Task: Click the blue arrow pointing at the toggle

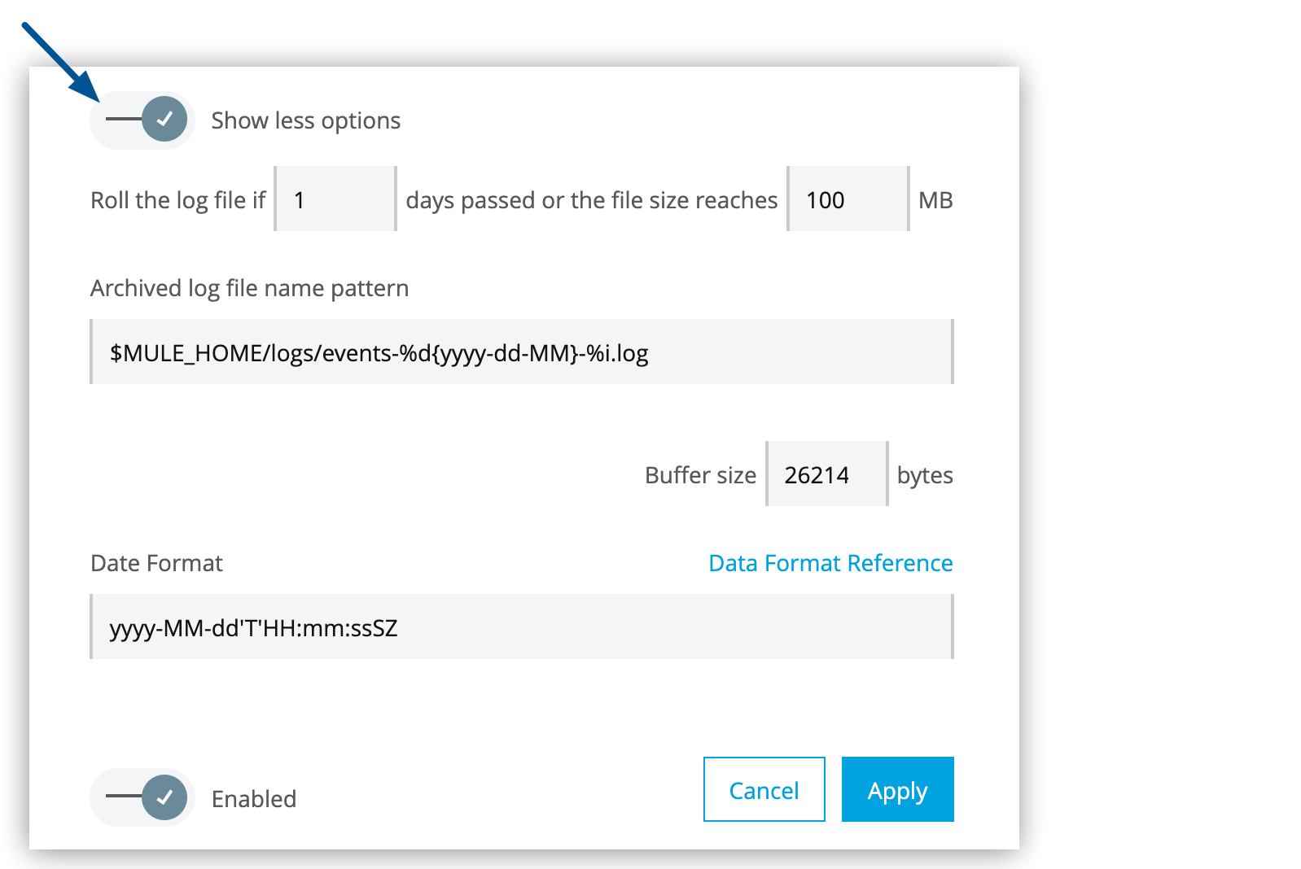Action: (60, 61)
